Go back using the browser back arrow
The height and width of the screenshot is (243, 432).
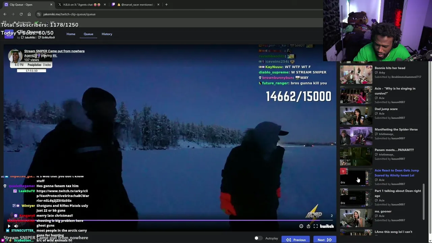[x=5, y=14]
